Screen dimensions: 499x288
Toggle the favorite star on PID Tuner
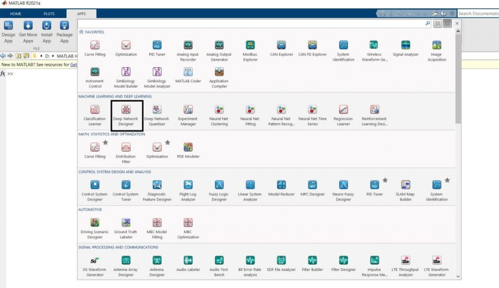385,180
